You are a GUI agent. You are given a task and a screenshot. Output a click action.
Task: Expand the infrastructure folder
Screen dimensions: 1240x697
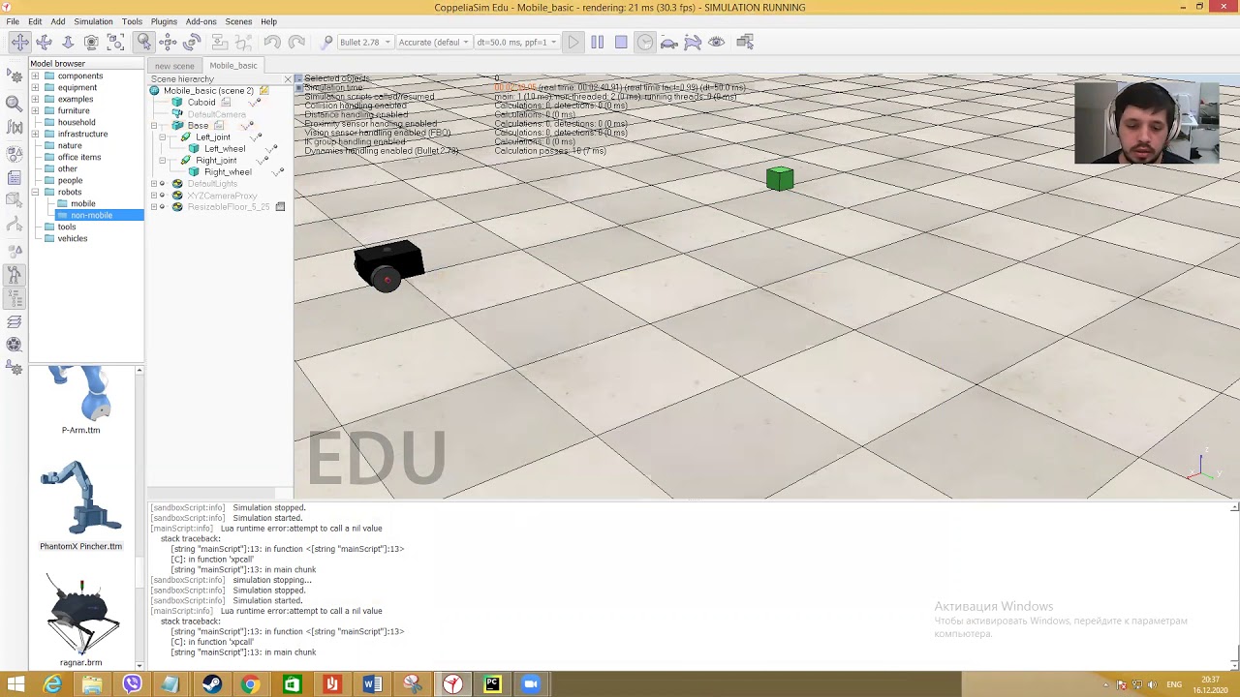36,134
